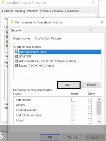Enable Full control Allow checkbox
The height and width of the screenshot is (141, 106).
coord(73,100)
